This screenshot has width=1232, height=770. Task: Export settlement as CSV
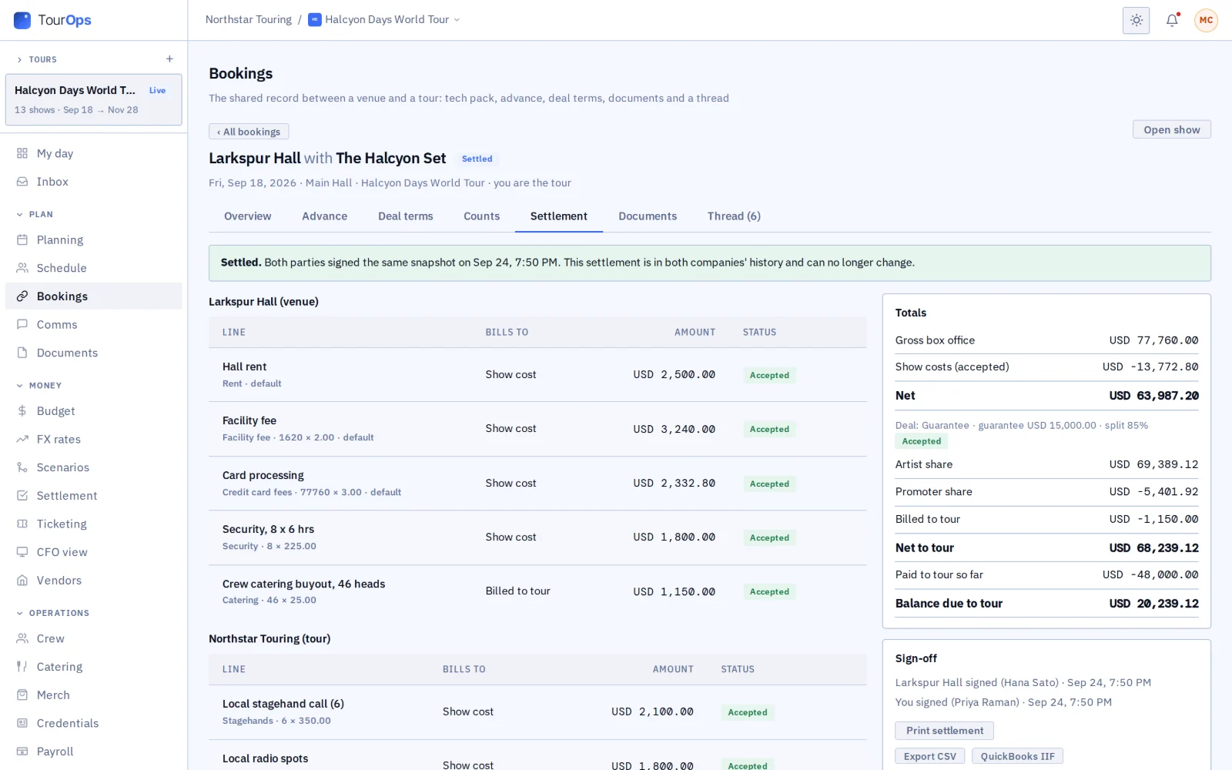(x=929, y=756)
